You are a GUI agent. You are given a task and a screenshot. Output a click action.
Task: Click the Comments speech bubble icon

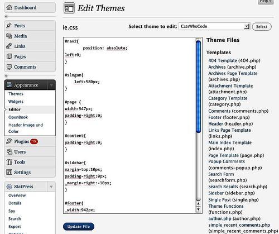click(x=9, y=67)
